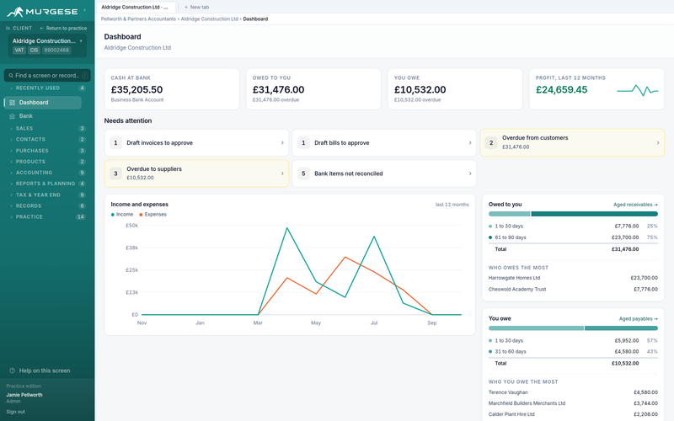Click Calder Plant Hire Ltd
Image resolution: width=674 pixels, height=421 pixels.
point(511,414)
